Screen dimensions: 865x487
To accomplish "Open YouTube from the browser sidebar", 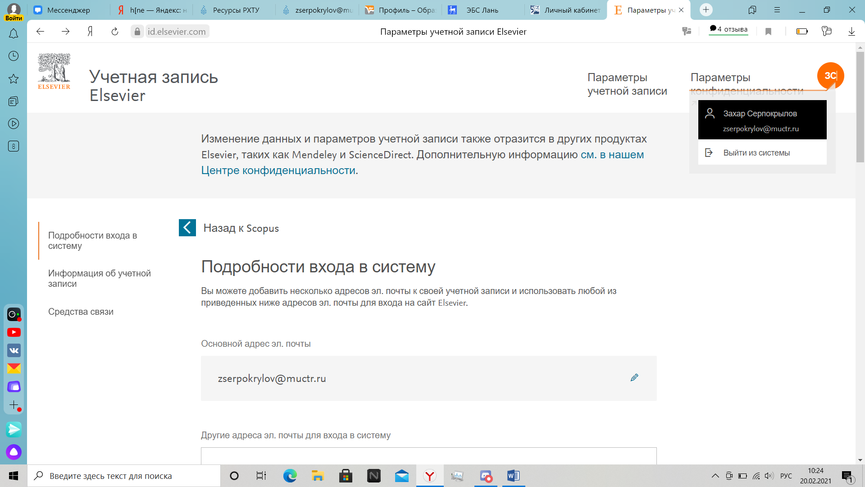I will [x=14, y=332].
